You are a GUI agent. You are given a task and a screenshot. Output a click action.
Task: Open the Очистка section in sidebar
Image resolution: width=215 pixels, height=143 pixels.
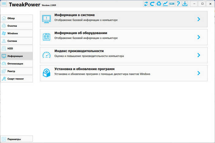(x=16, y=26)
